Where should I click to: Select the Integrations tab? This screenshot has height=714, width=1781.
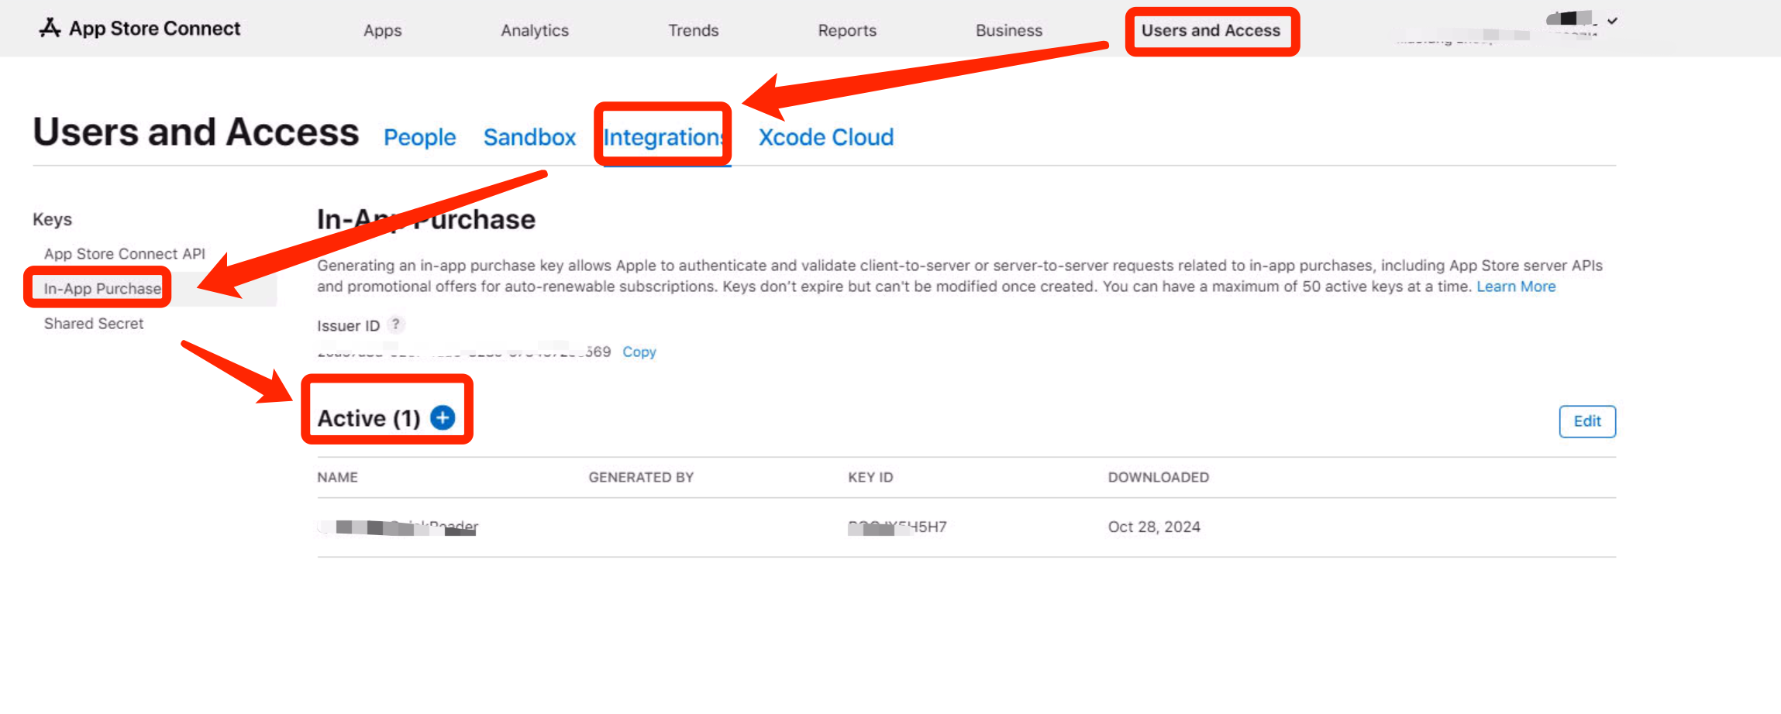[663, 138]
